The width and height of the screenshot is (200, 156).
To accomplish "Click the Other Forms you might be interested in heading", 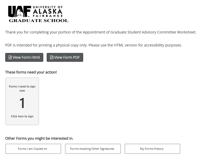I will [x=39, y=138].
